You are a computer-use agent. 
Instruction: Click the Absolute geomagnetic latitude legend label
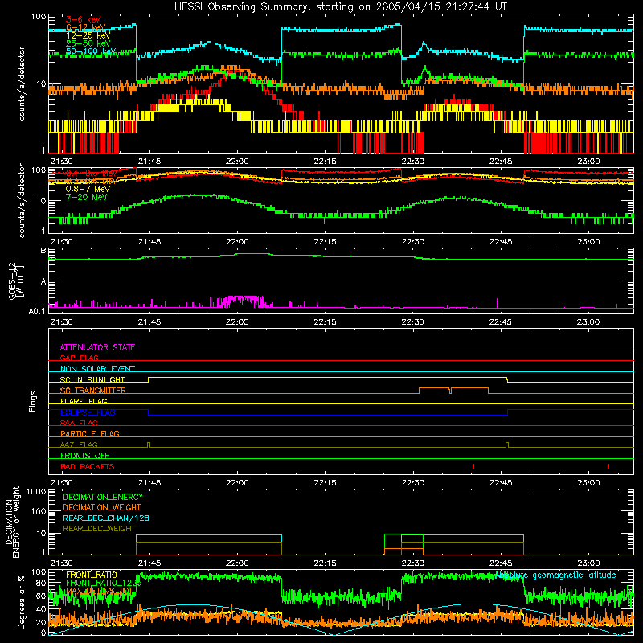click(555, 575)
